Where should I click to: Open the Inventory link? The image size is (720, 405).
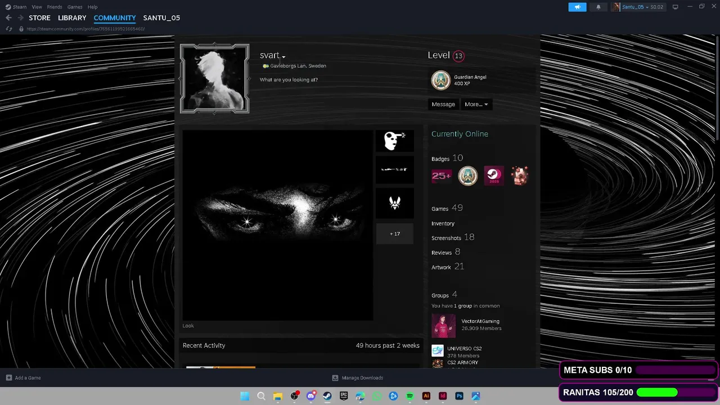tap(443, 223)
